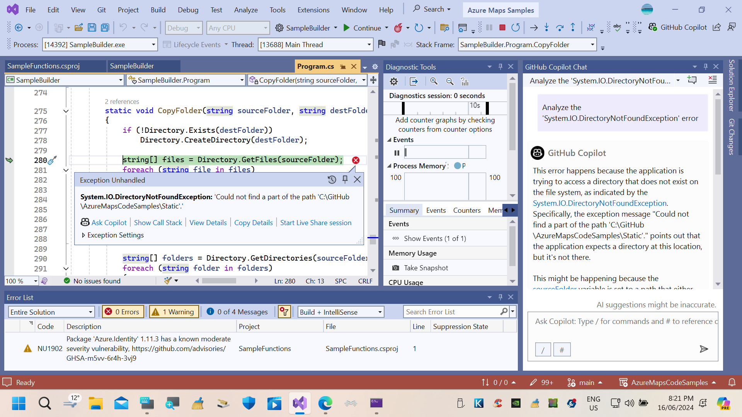Switch to the Summary tab in Diagnostics
Screen dimensions: 742x417
tap(403, 210)
